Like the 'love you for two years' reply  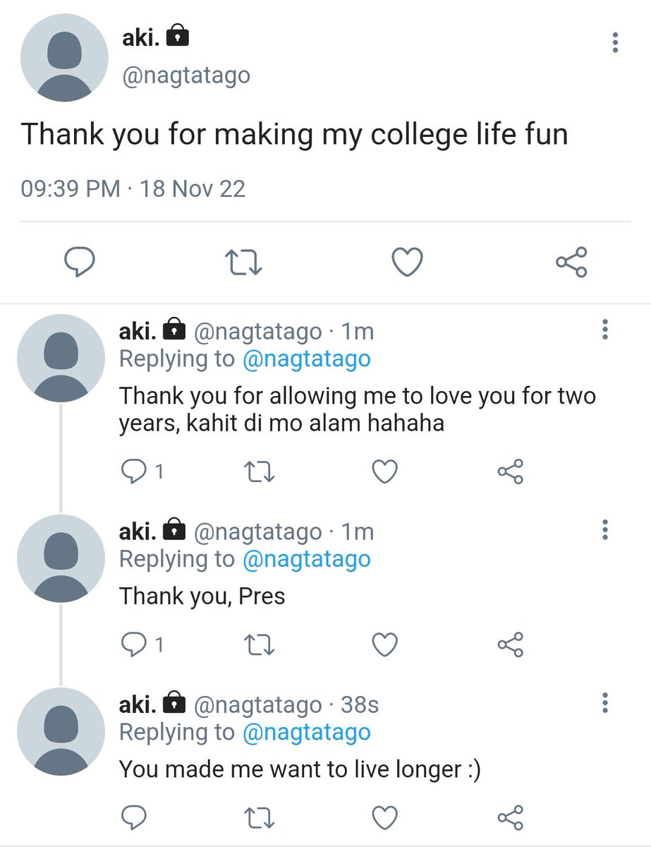point(384,471)
